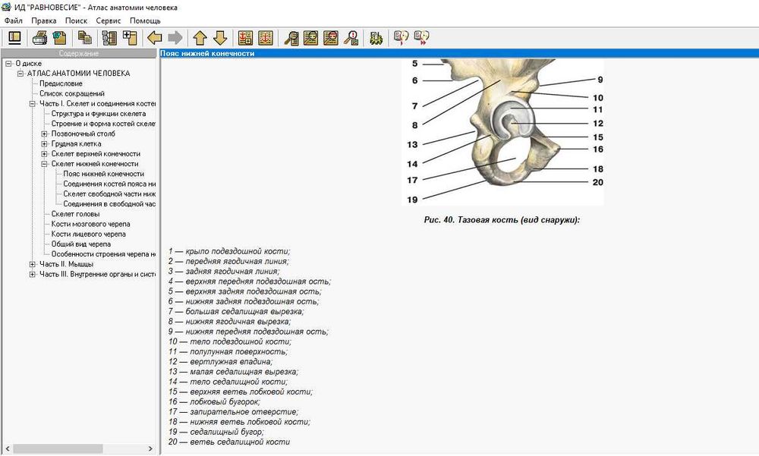759x456 pixels.
Task: Expand 'Часть II. Мышцы' node
Action: 33,264
